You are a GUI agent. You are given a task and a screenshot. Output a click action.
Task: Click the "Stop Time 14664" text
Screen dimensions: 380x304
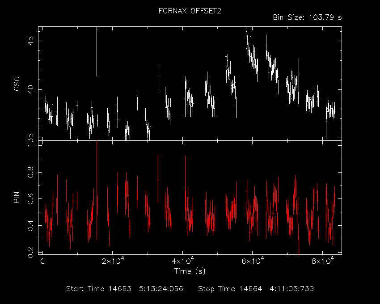tap(230, 289)
